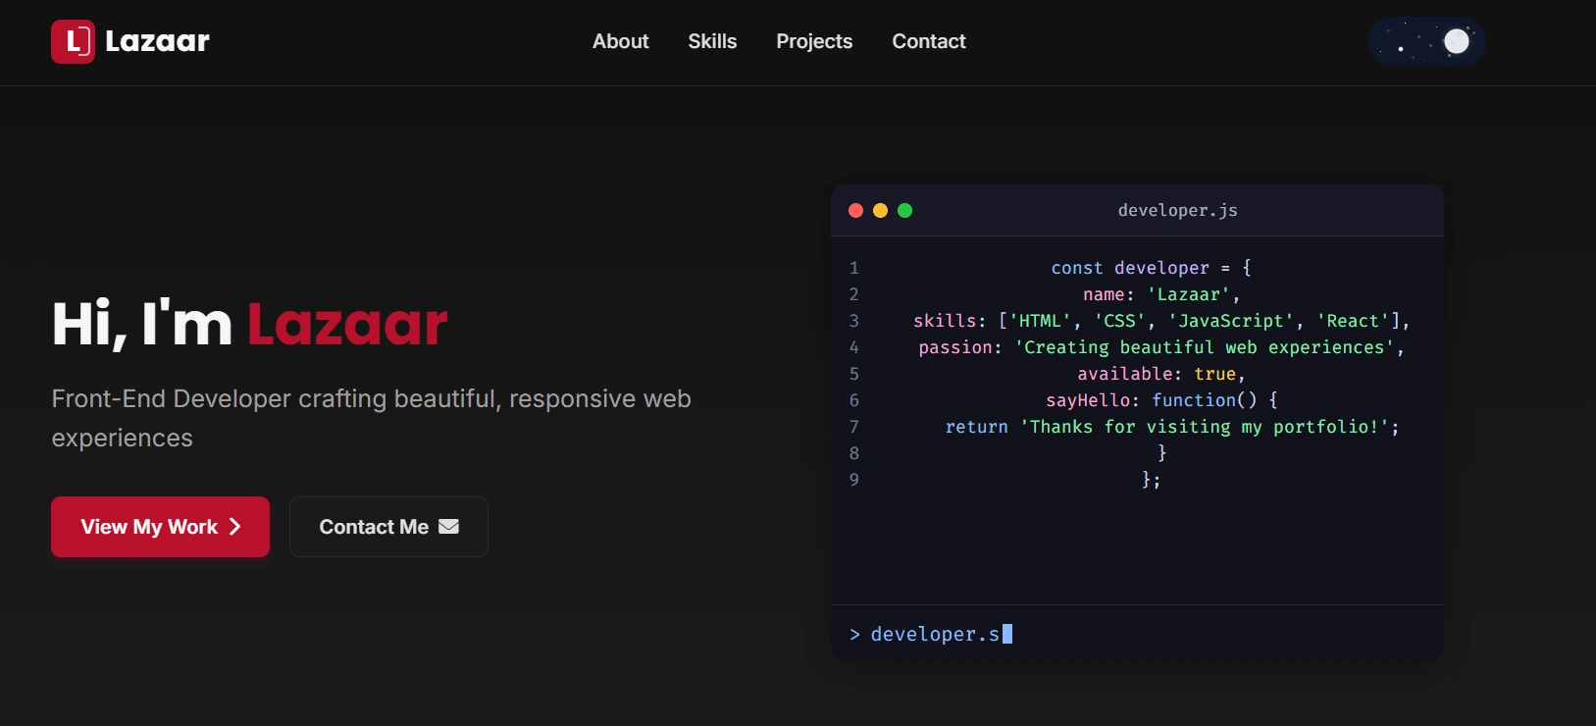
Task: Click the yellow dot on code window
Action: (880, 210)
